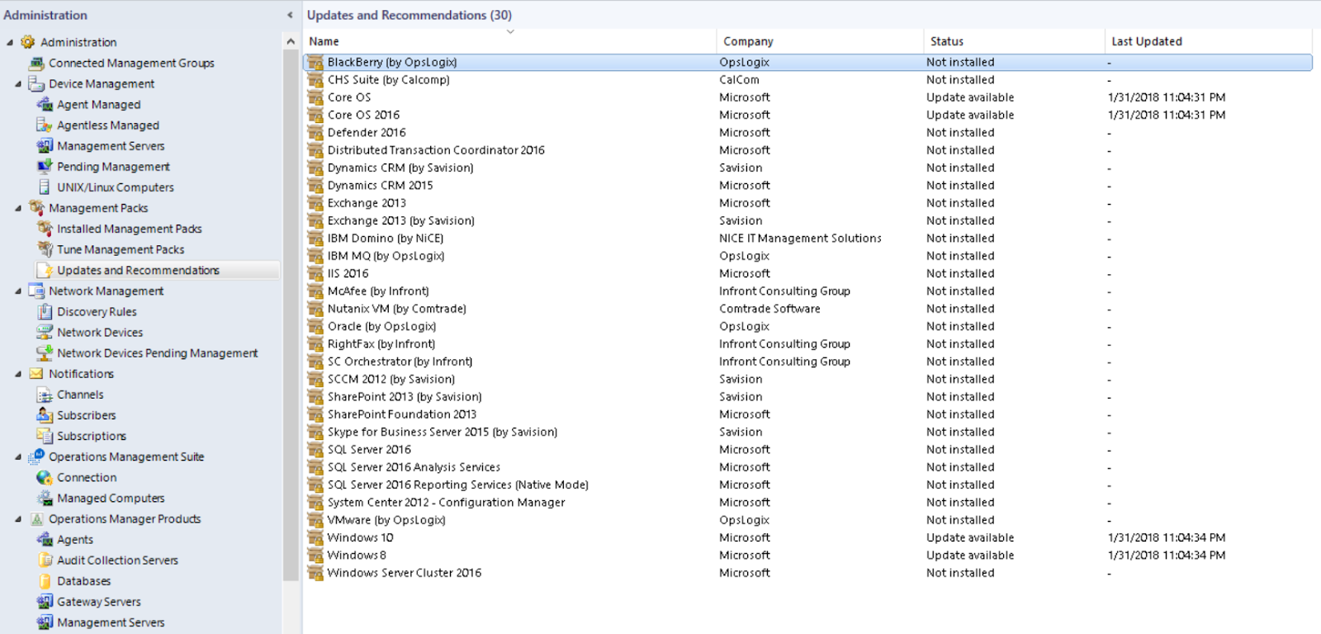Viewport: 1321px width, 634px height.
Task: Select the Dynamics CRM 2015 row
Action: click(x=807, y=185)
